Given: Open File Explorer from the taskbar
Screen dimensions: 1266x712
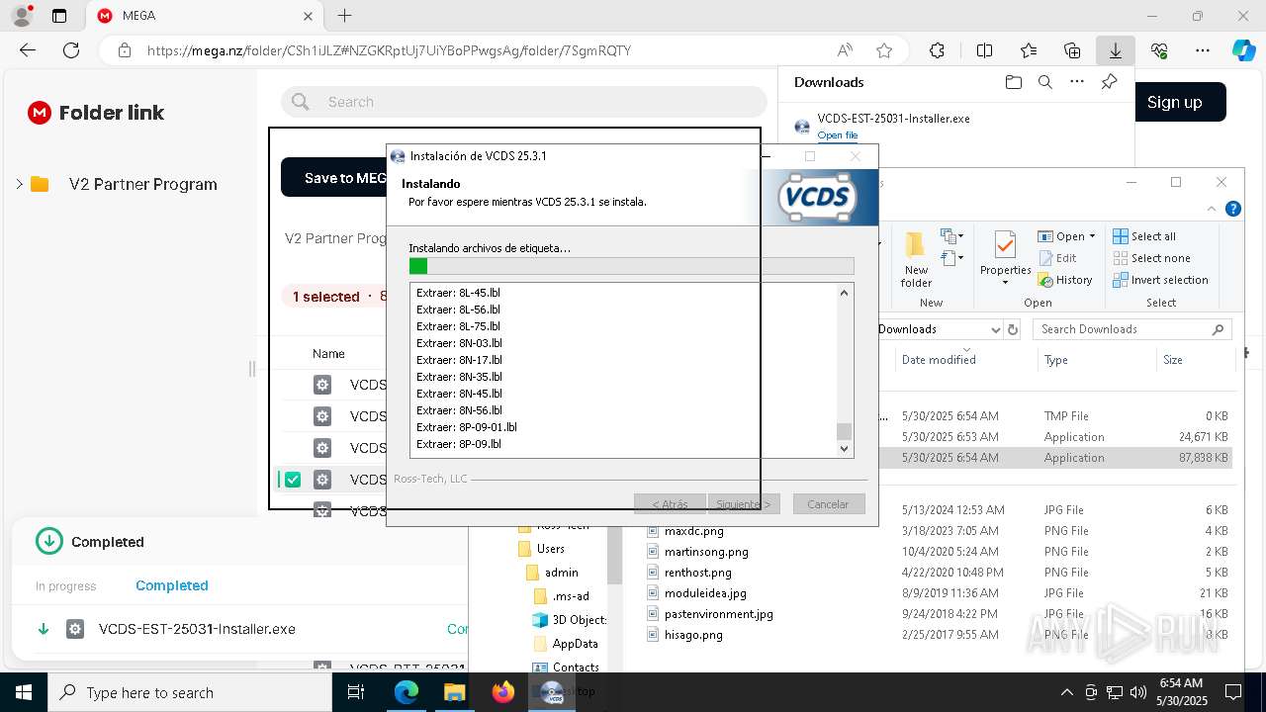Looking at the screenshot, I should point(454,692).
